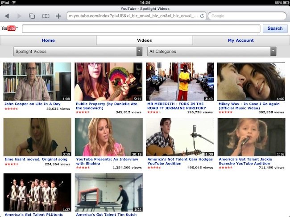Open the Safari pages switcher icon

(x=32, y=16)
